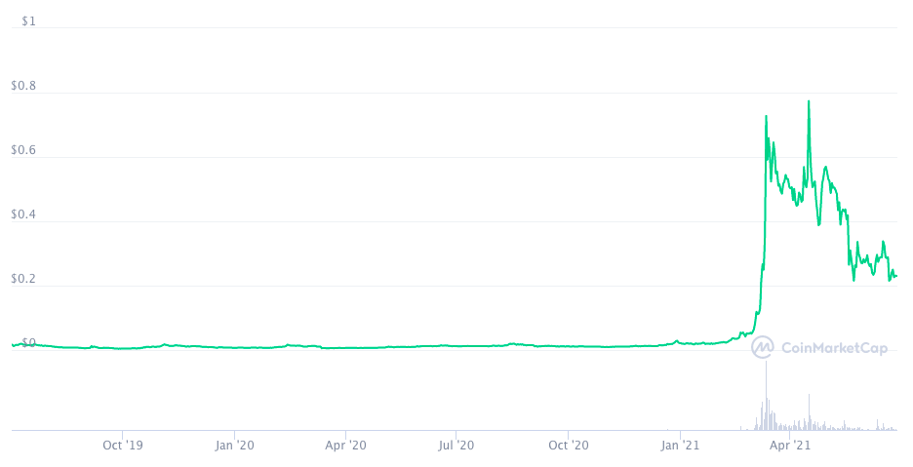Viewport: 913px width, 467px height.
Task: Click the highest price peak on the chart
Action: 809,101
